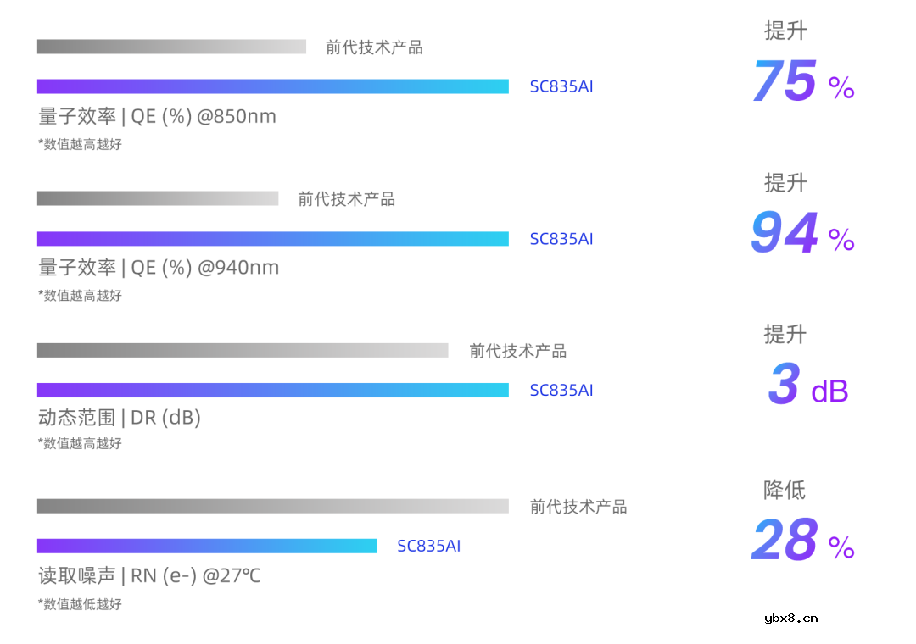Click the "降低" heading above 28 %
The width and height of the screenshot is (916, 644).
tap(785, 490)
